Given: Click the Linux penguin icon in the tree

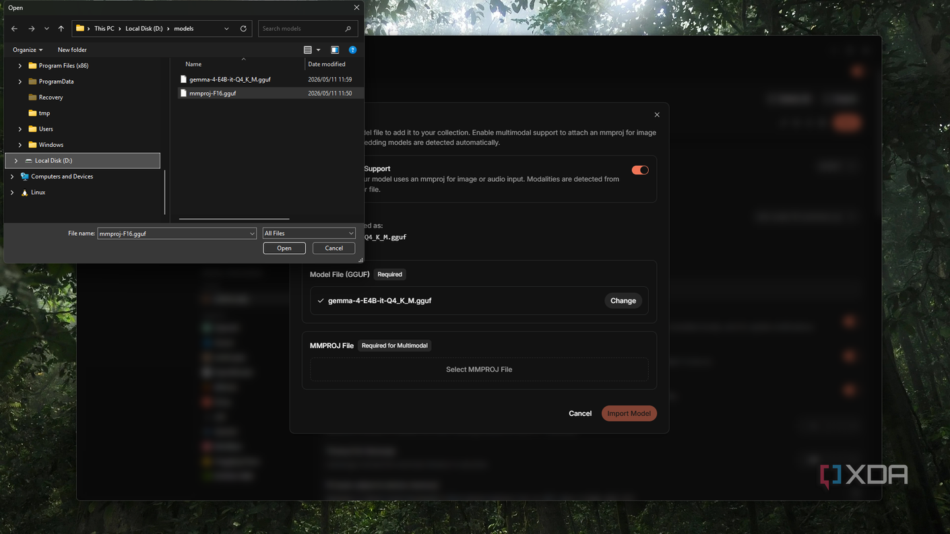Looking at the screenshot, I should tap(25, 193).
